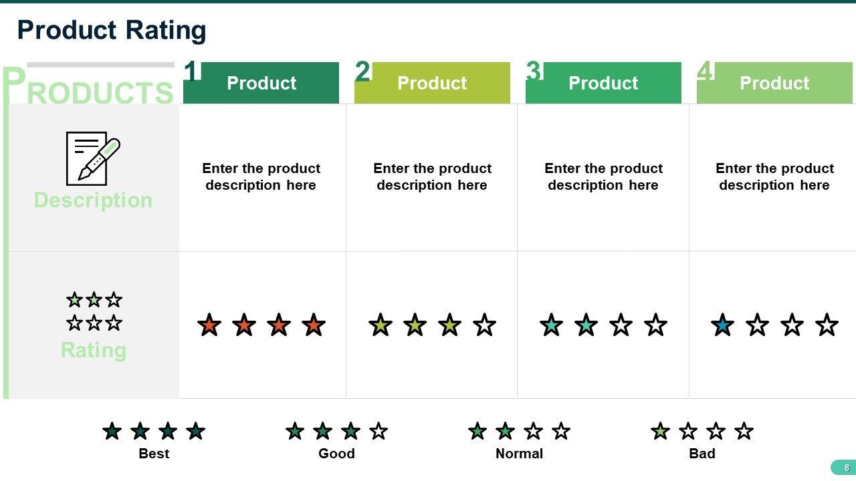Click the Best legend label
Image resolution: width=856 pixels, height=481 pixels.
coord(154,454)
